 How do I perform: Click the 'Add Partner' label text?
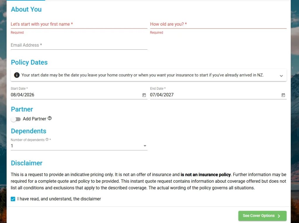coord(34,119)
